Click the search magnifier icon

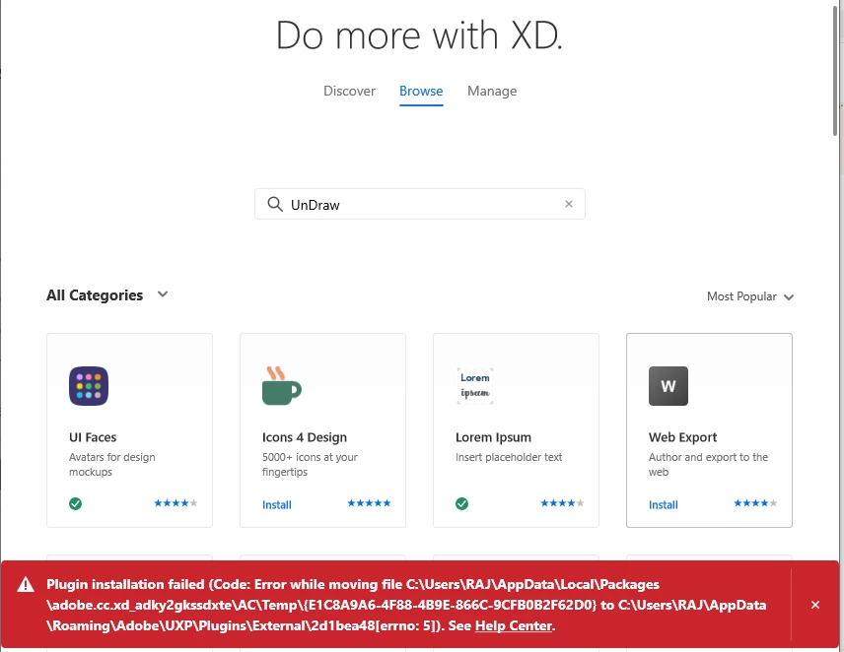275,204
